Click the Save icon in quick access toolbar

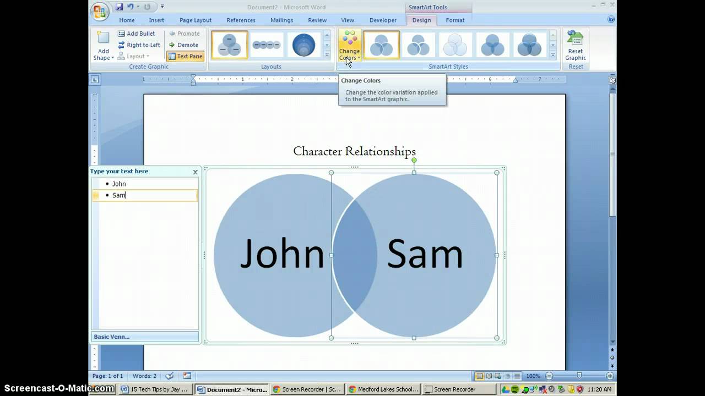coord(119,7)
